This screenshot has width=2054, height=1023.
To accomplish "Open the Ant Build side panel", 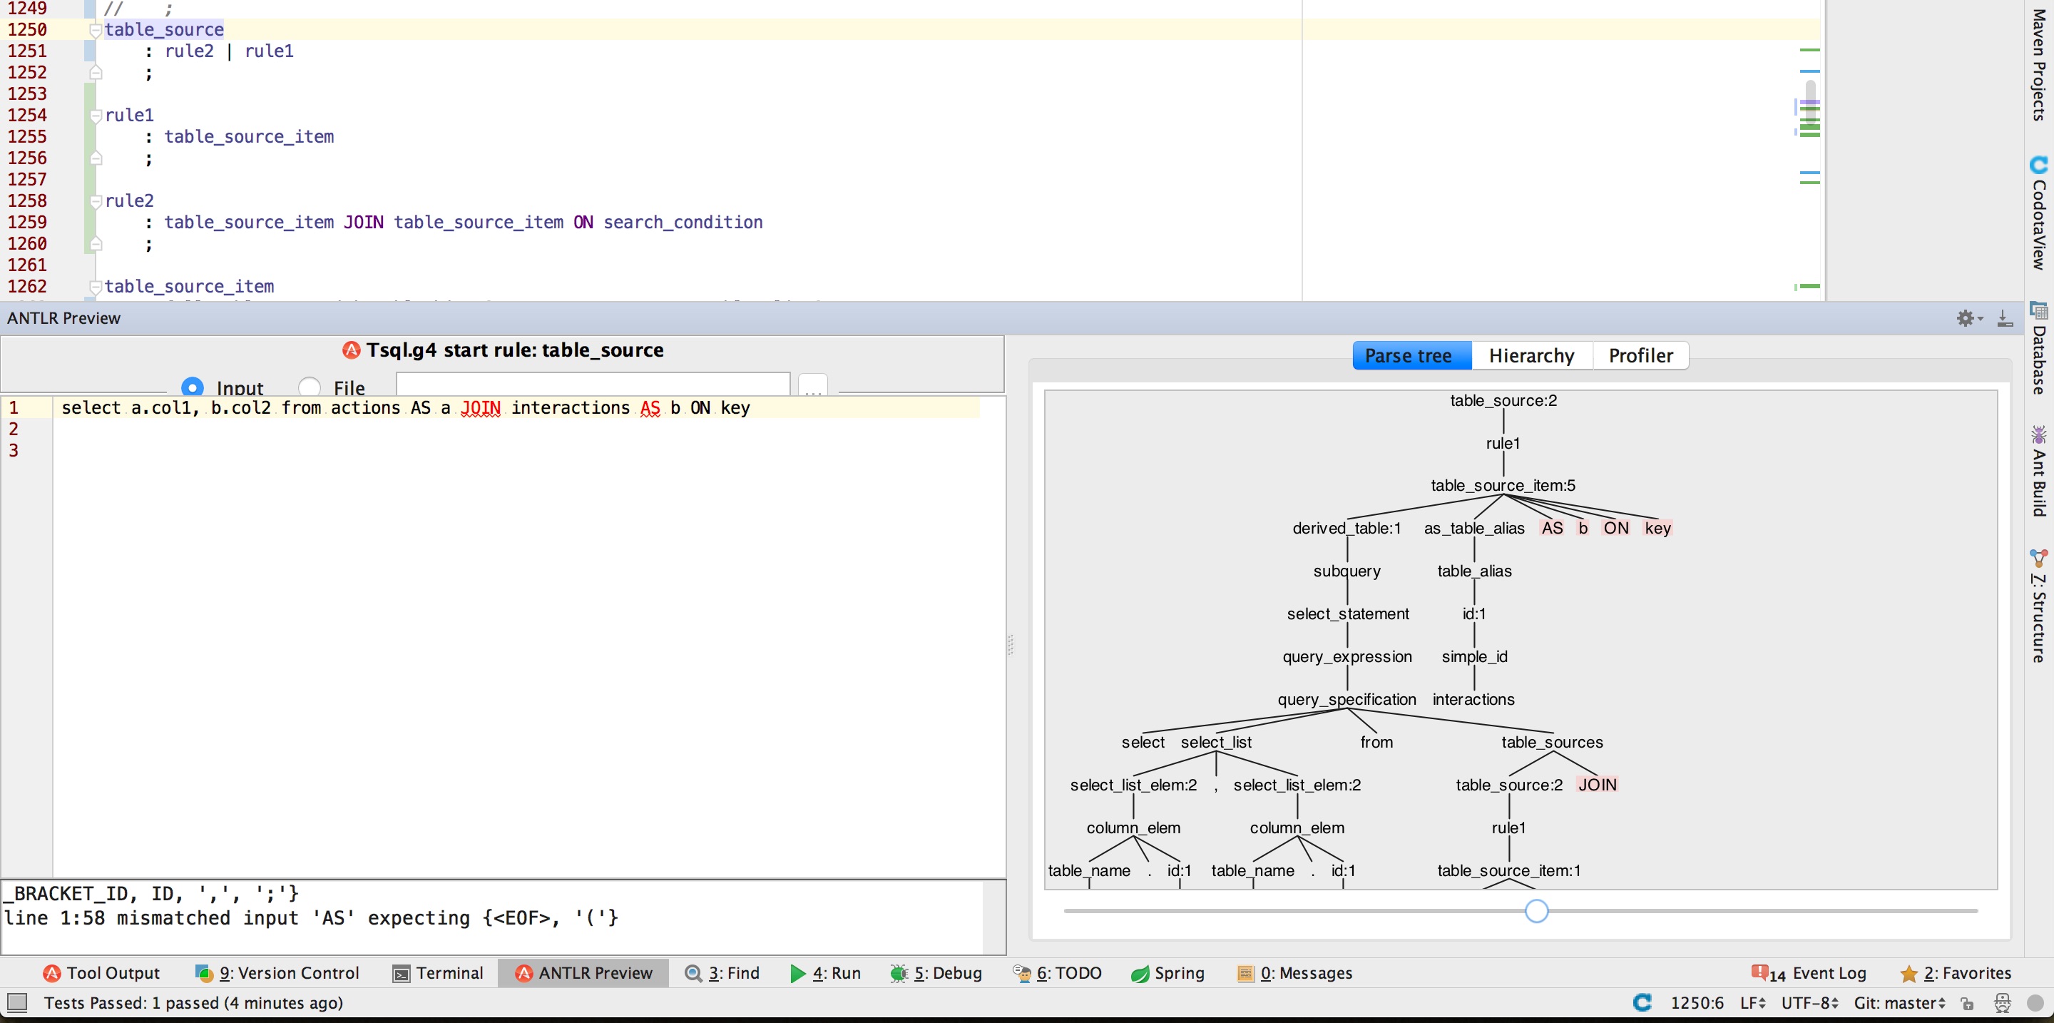I will 2040,470.
